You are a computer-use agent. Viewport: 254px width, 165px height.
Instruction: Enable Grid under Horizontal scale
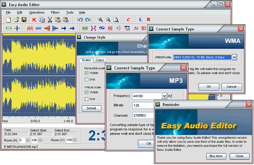tap(86, 79)
